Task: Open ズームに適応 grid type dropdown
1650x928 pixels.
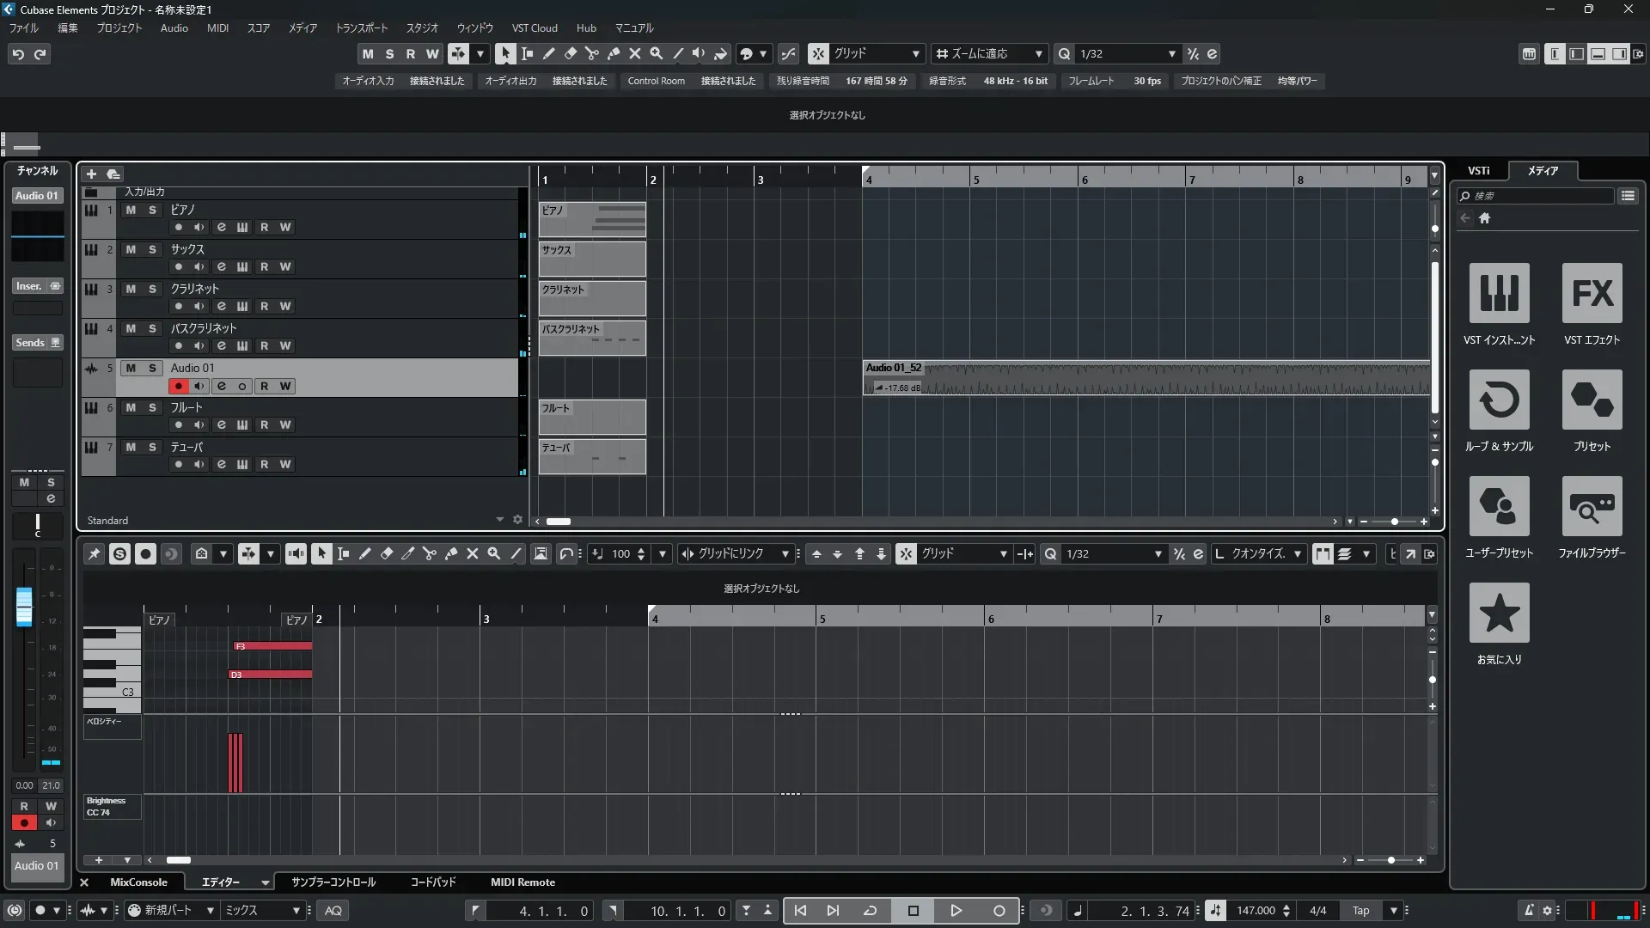Action: pyautogui.click(x=1038, y=53)
